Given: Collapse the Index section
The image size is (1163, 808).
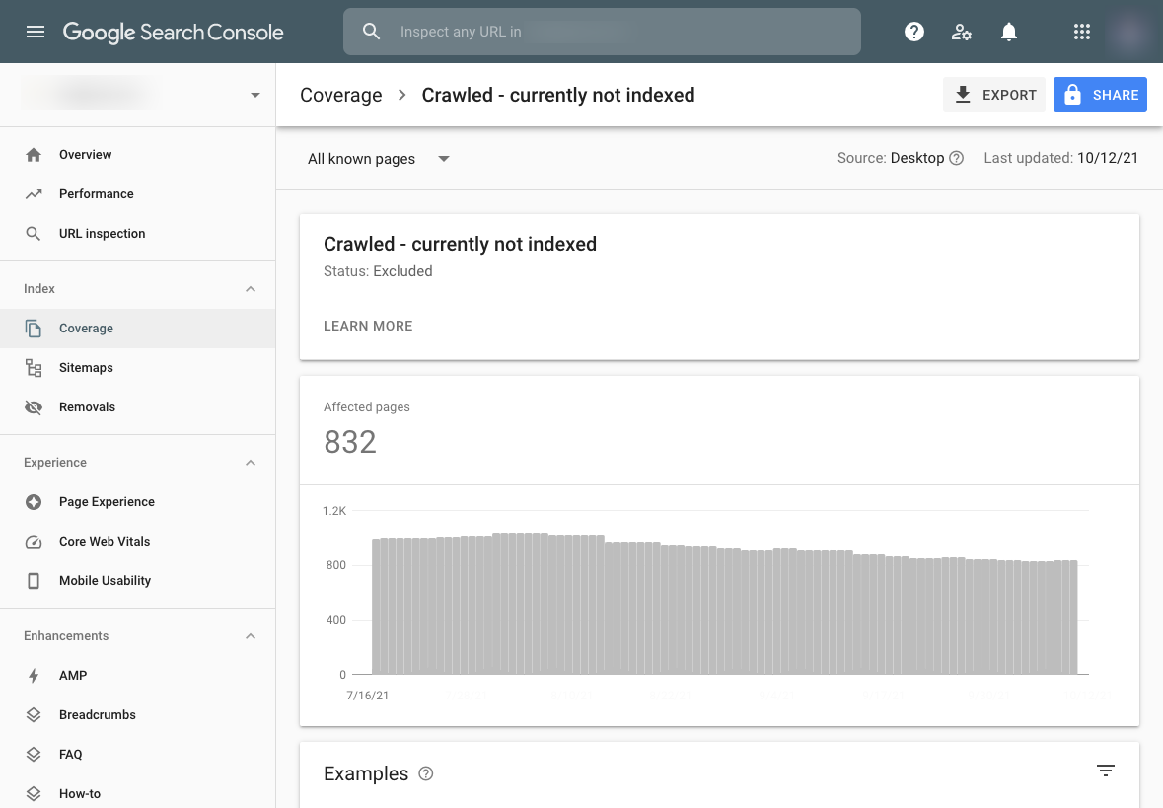Looking at the screenshot, I should pos(251,289).
